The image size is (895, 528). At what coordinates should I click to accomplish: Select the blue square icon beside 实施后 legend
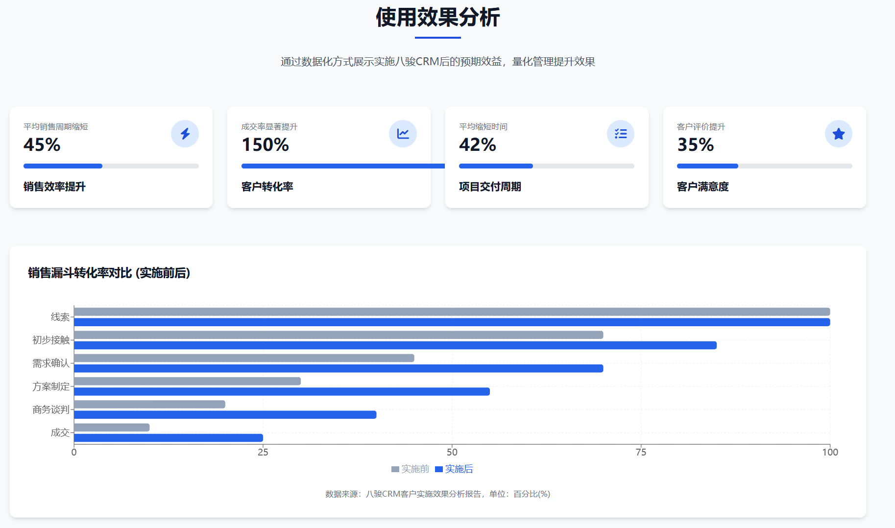point(438,469)
